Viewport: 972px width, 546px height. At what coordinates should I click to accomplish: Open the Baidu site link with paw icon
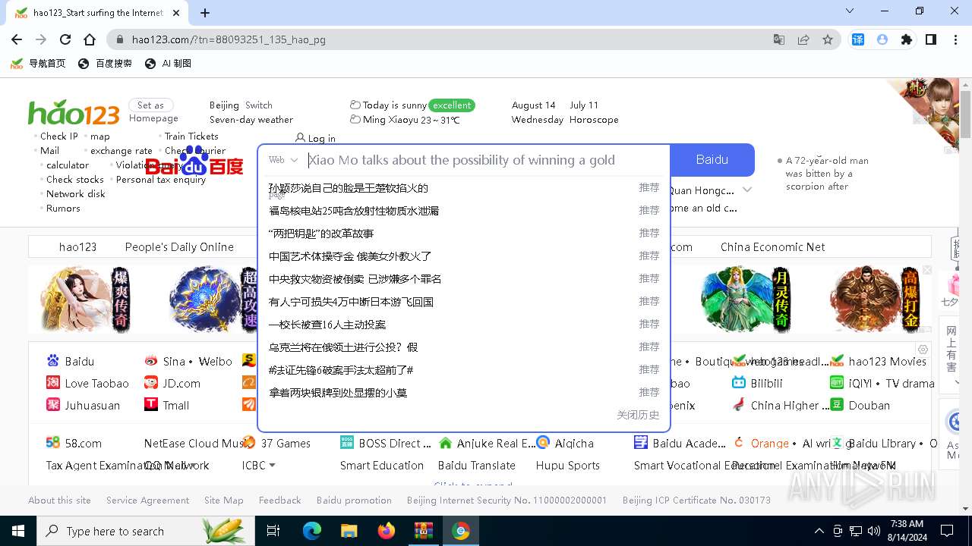pyautogui.click(x=71, y=361)
